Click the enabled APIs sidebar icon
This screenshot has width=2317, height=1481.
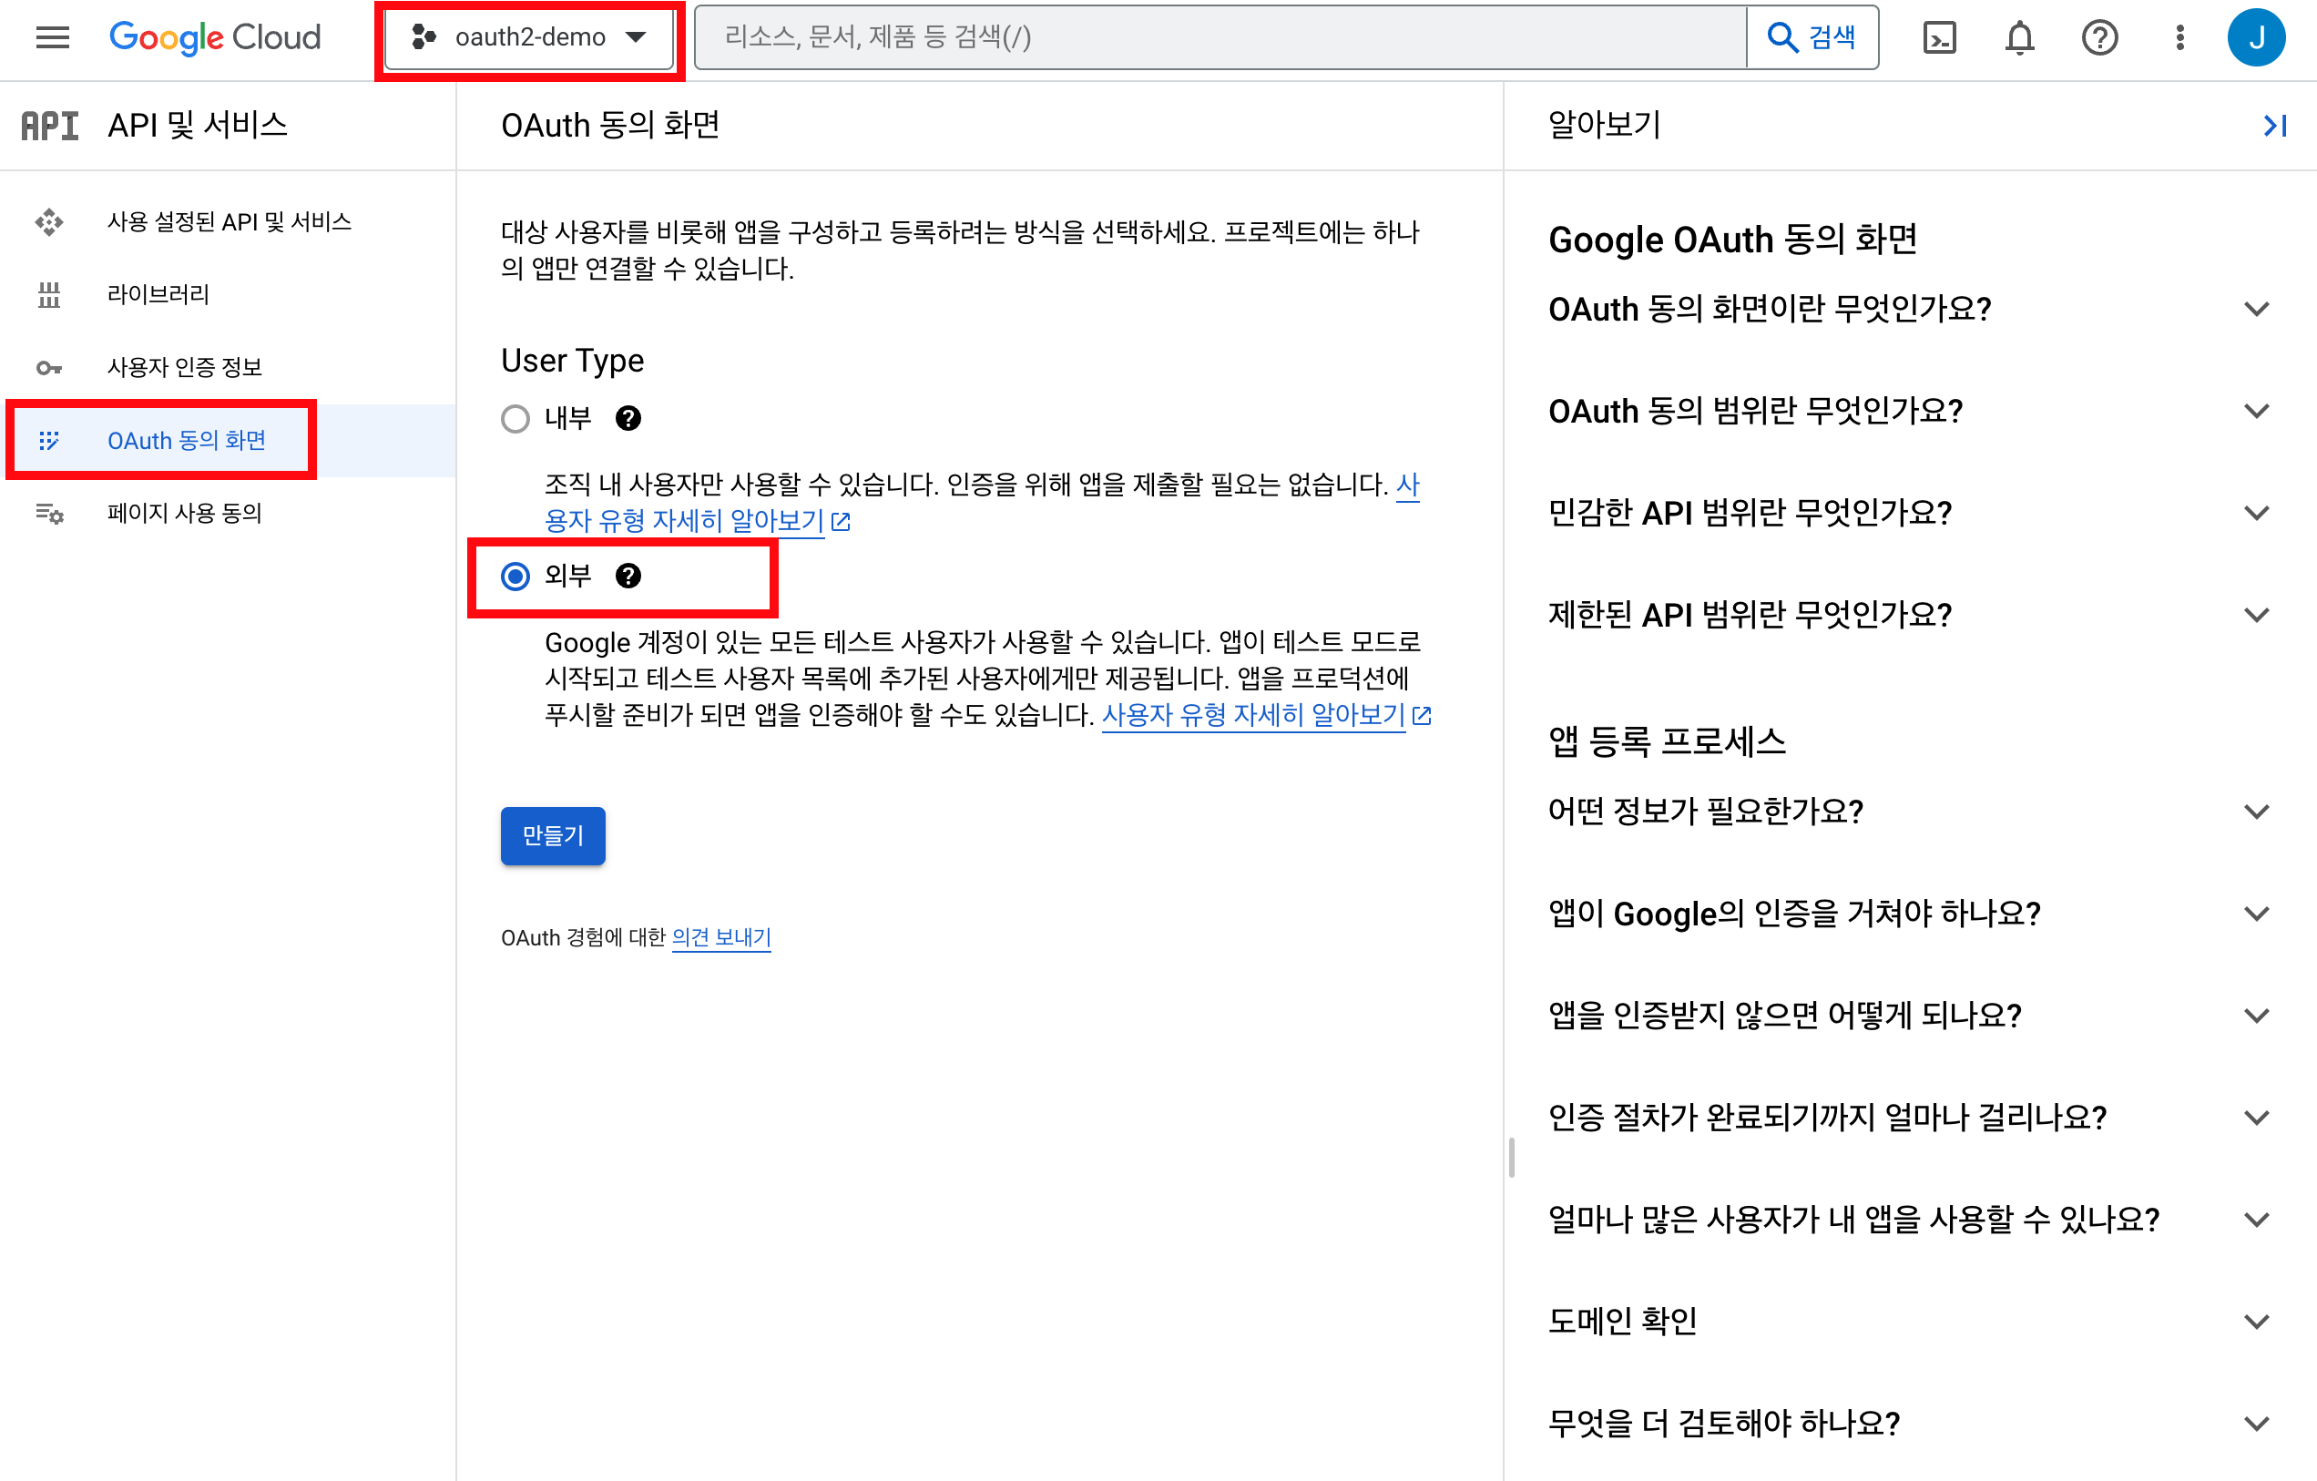49,222
